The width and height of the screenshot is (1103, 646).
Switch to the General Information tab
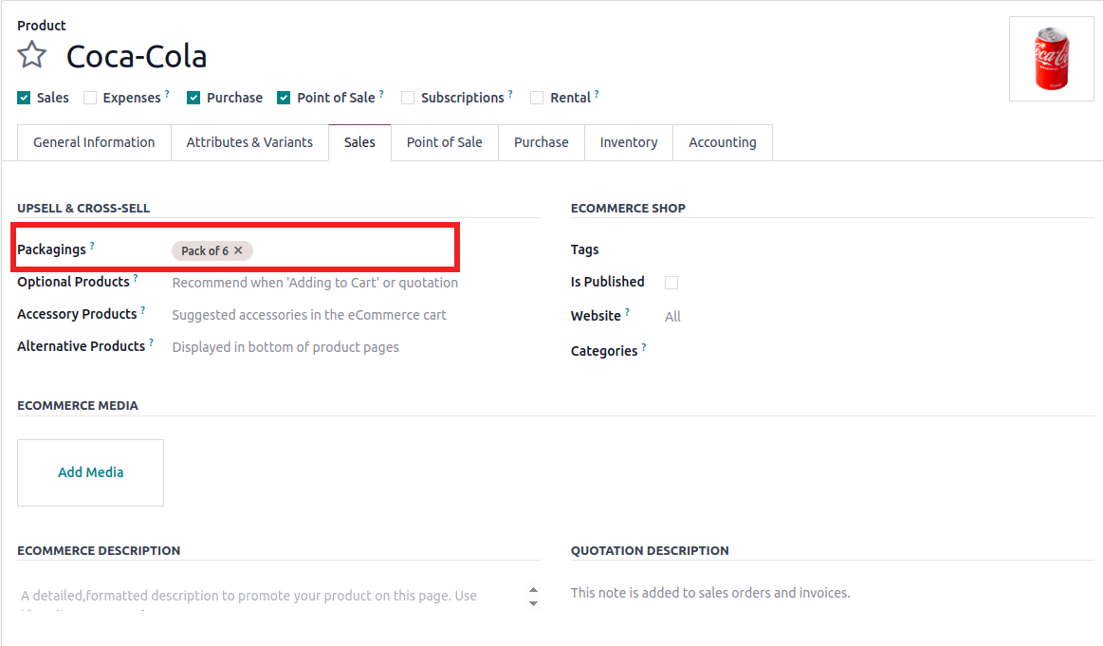point(94,142)
